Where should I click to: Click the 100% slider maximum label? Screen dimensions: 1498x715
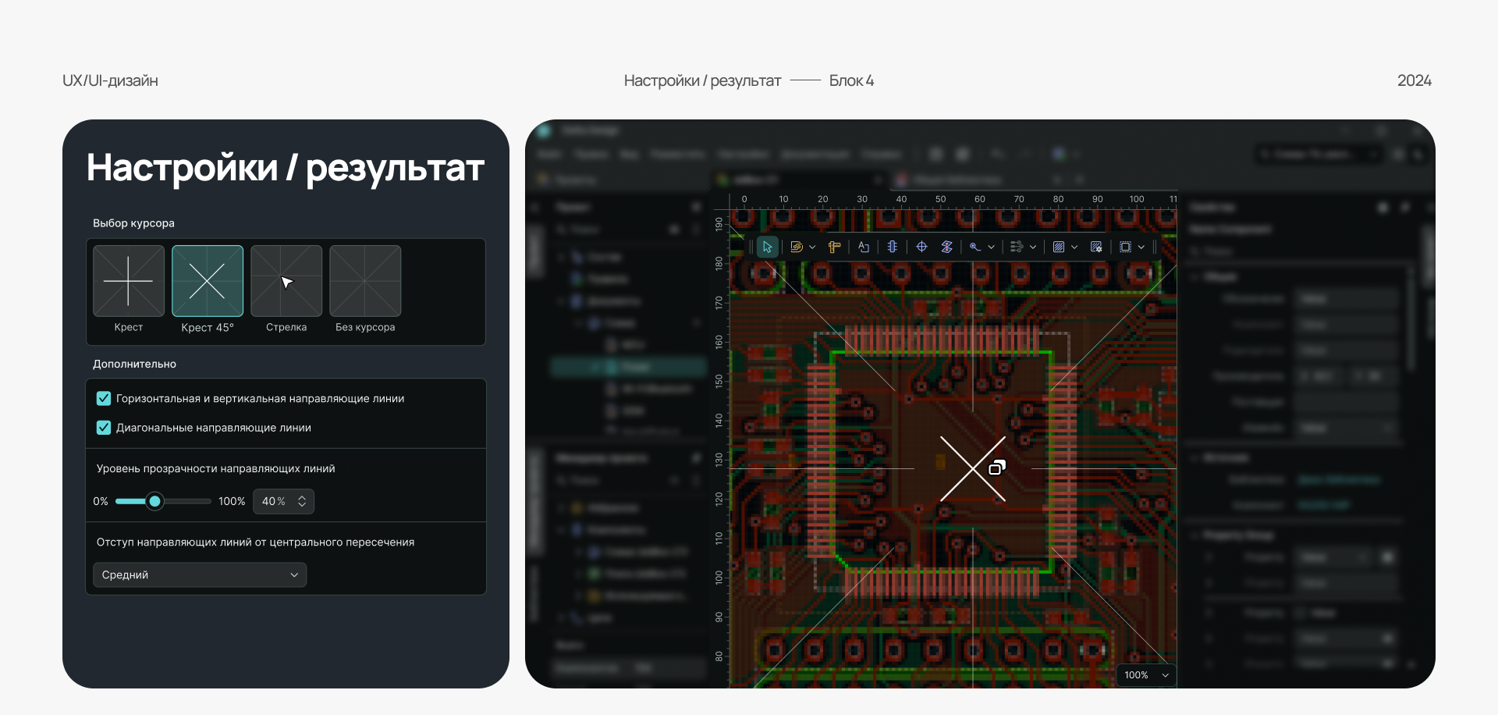pyautogui.click(x=232, y=501)
